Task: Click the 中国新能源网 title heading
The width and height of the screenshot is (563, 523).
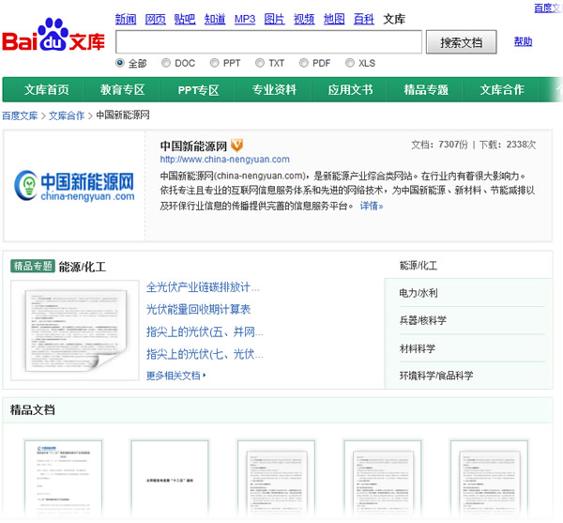Action: pos(193,146)
